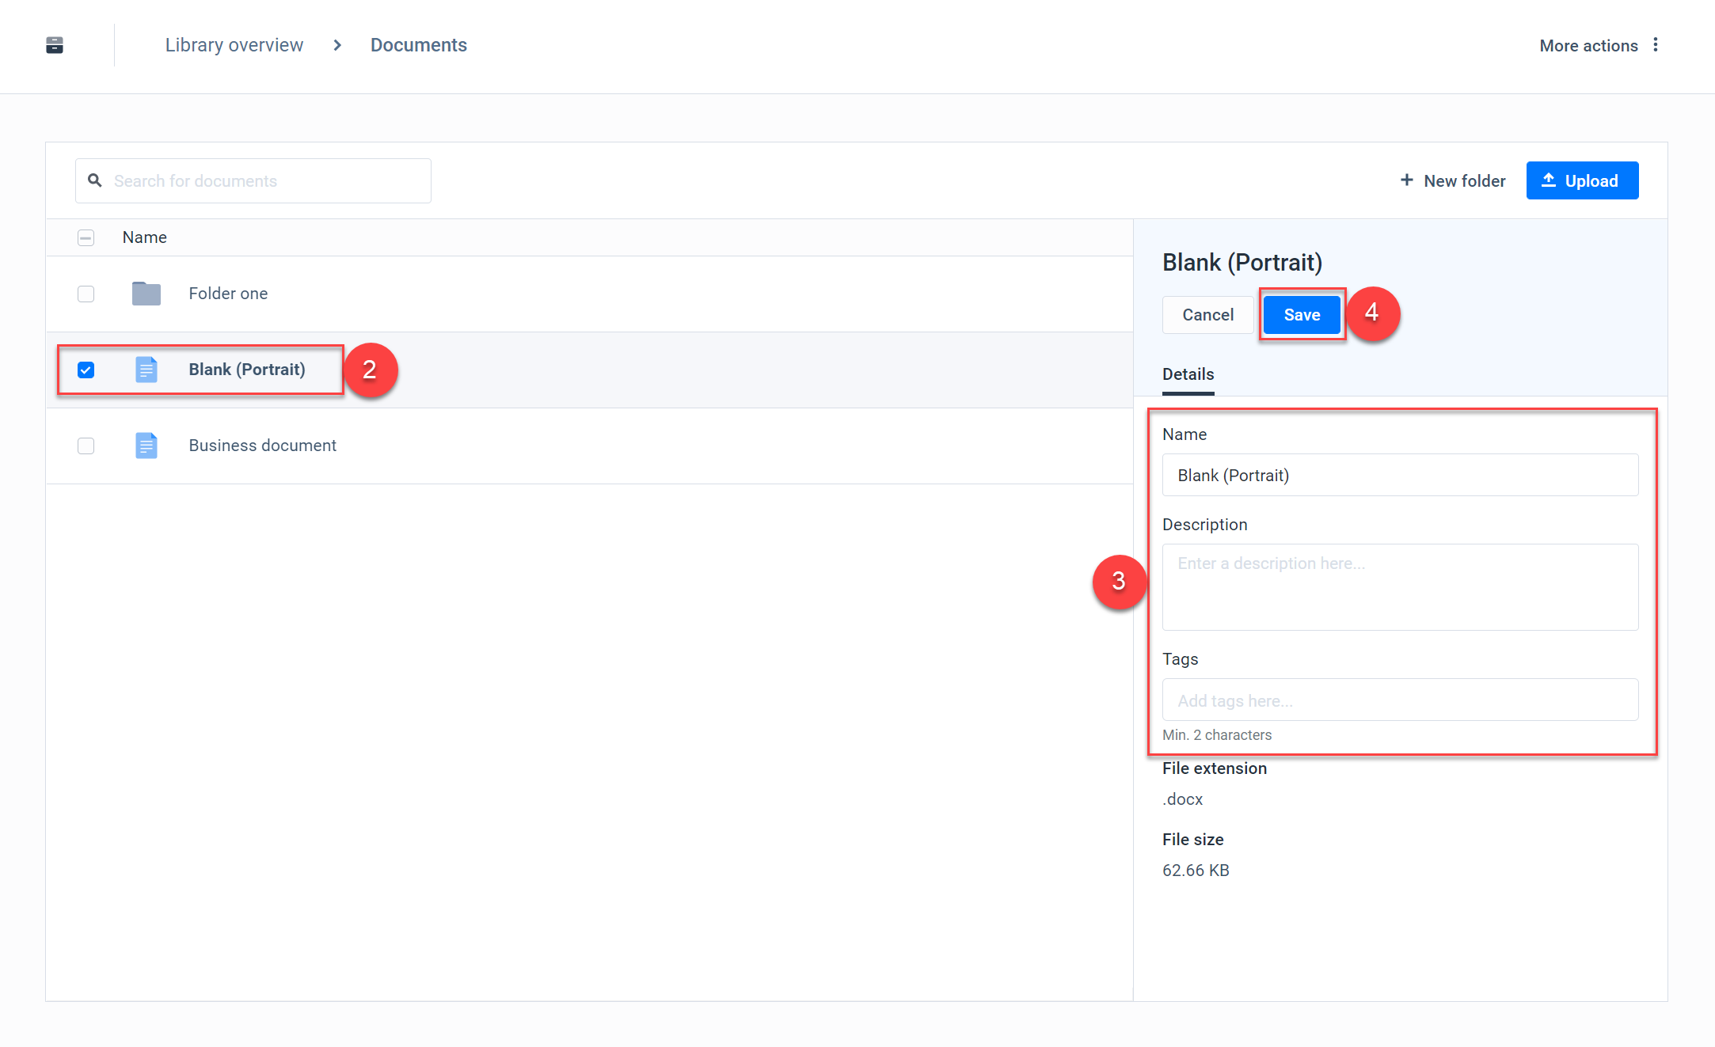Click the Description text area
Screen dimensions: 1715x1047
pyautogui.click(x=1400, y=587)
